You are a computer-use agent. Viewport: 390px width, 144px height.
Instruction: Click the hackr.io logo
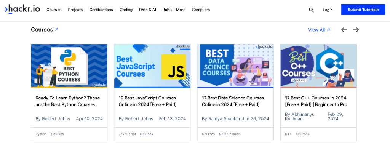coord(22,9)
